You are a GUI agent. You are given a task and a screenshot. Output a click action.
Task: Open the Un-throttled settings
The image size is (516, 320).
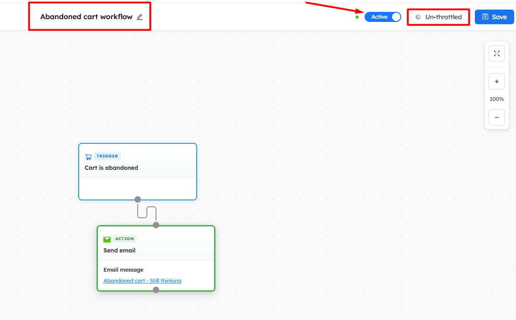(x=438, y=17)
